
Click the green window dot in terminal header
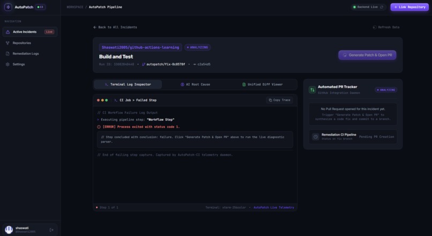coord(106,100)
